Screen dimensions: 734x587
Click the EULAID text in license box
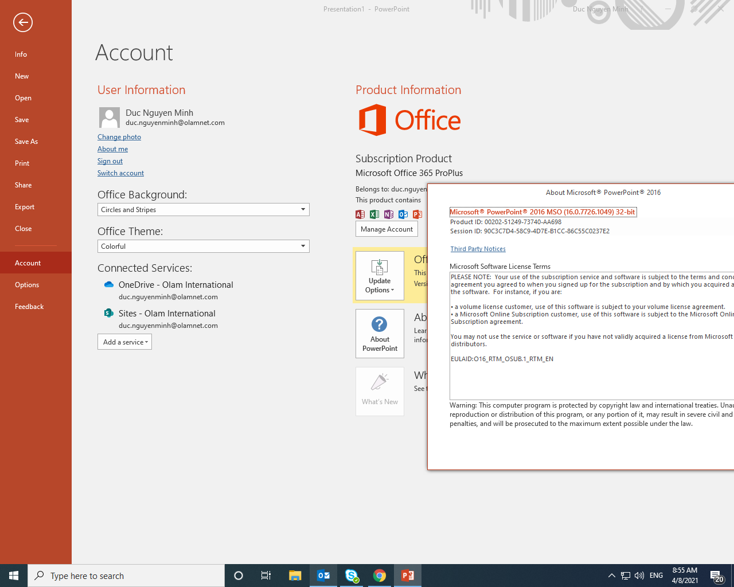point(502,359)
